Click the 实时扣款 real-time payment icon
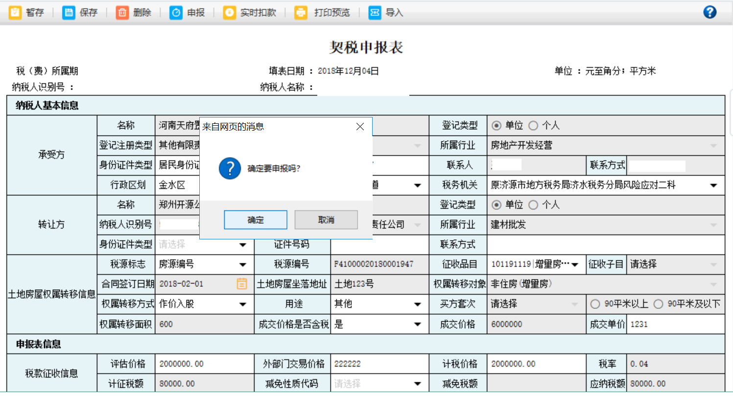Screen dimensions: 733x396 [x=229, y=13]
